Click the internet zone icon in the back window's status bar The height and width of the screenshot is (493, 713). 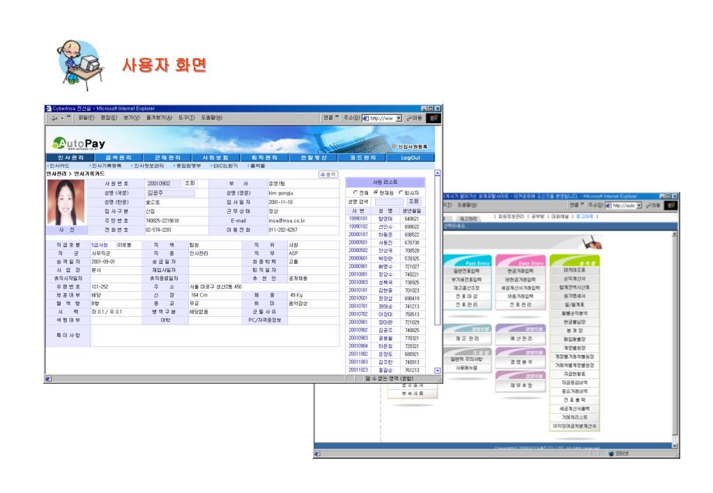611,453
